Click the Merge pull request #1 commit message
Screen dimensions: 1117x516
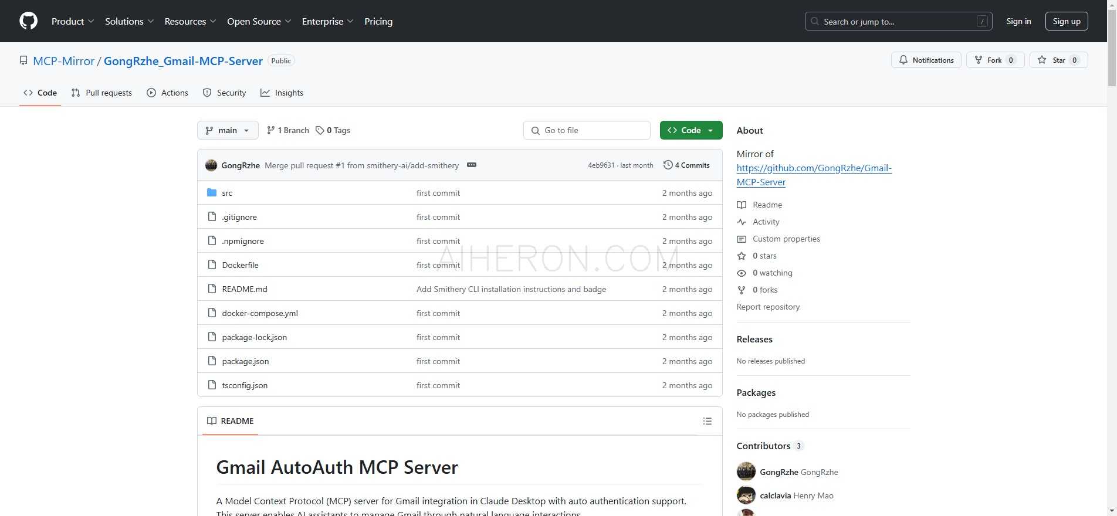click(x=361, y=165)
